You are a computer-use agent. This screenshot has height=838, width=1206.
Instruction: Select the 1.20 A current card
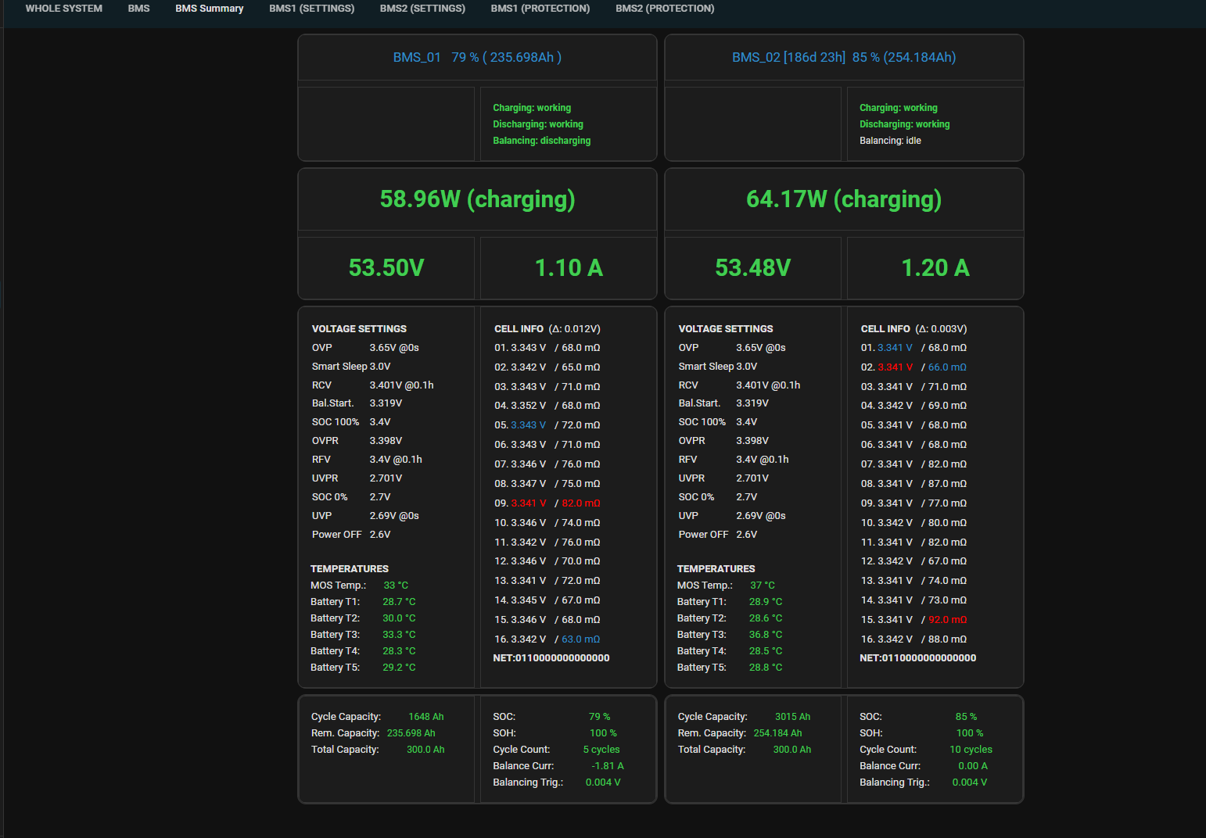(x=935, y=268)
